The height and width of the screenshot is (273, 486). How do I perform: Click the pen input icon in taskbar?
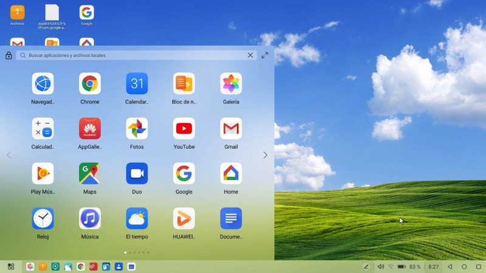pyautogui.click(x=366, y=266)
